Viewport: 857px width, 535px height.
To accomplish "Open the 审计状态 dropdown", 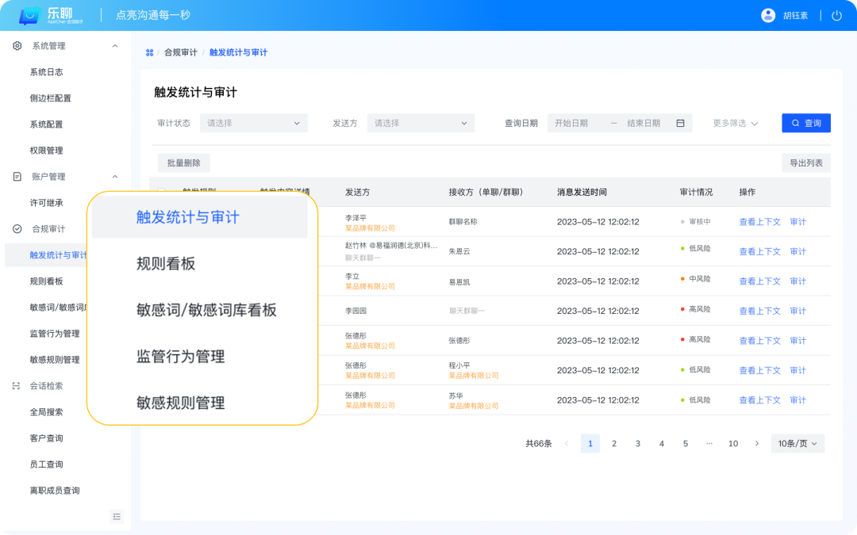I will pyautogui.click(x=253, y=124).
